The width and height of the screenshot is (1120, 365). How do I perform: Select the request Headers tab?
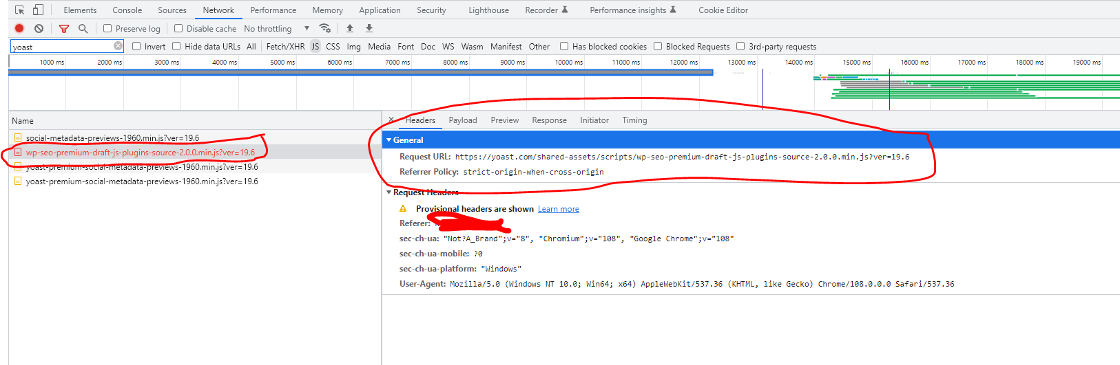(420, 120)
